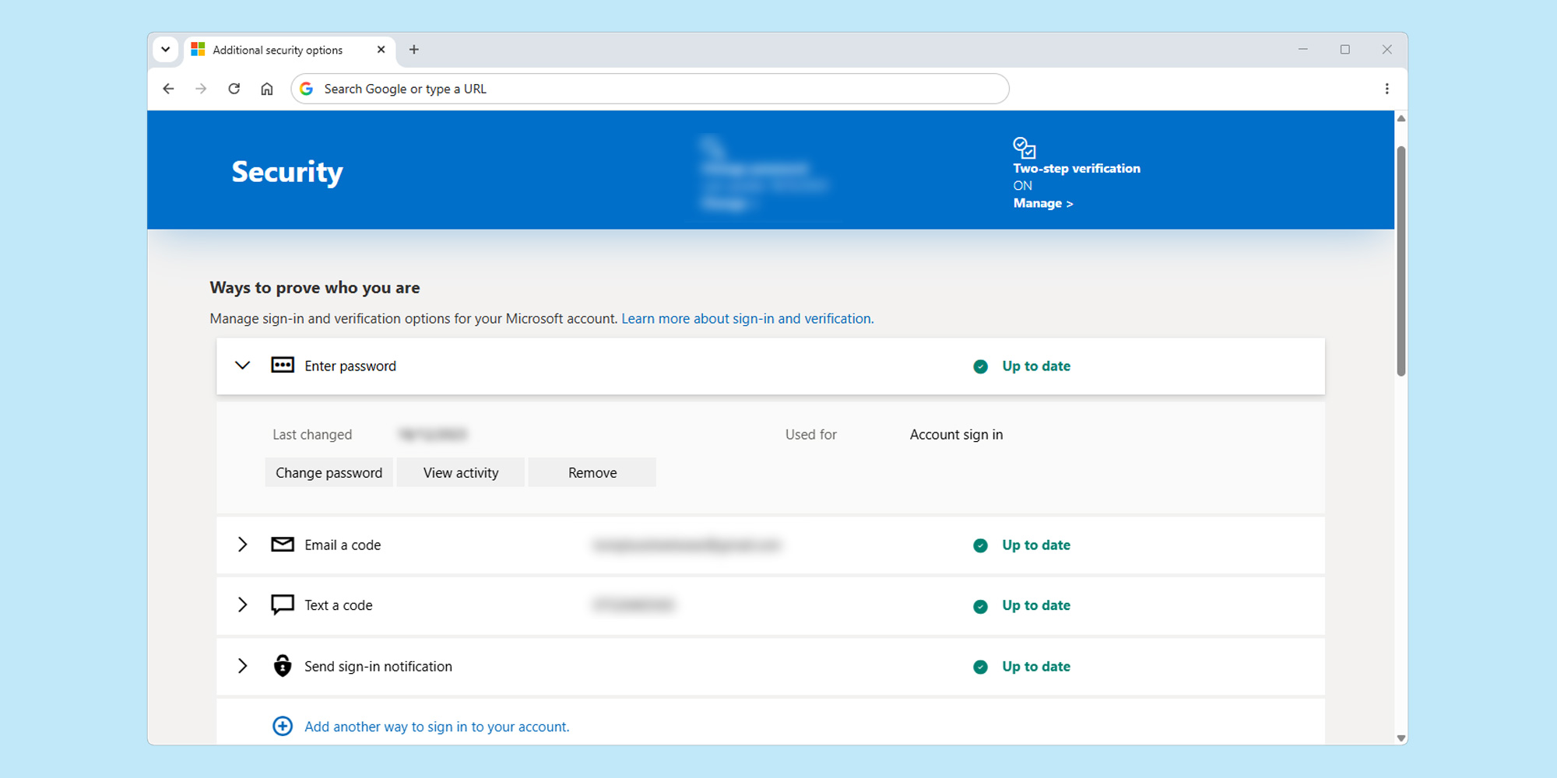The image size is (1557, 778).
Task: Click the chat bubble icon for Text a code
Action: [283, 605]
